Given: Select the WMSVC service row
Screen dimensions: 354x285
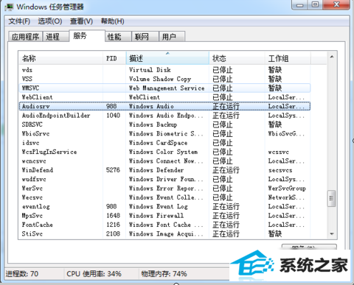Looking at the screenshot, I should 164,88.
